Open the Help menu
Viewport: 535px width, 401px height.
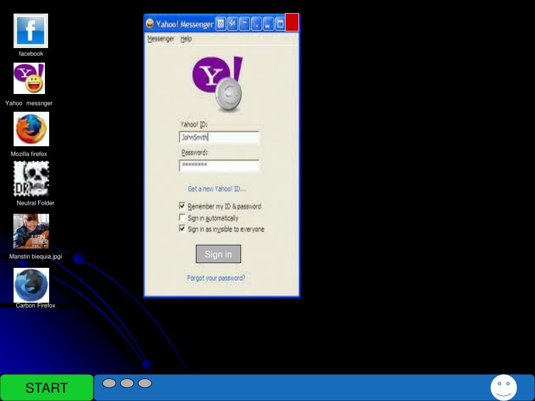click(x=186, y=39)
